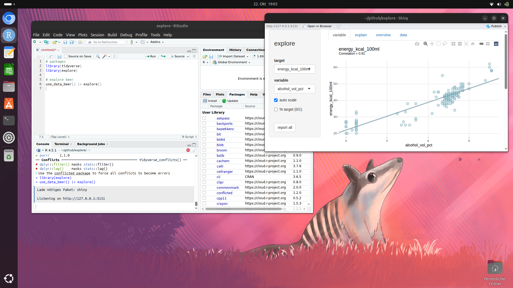Select the plotly lasso select tool
This screenshot has width=513, height=288.
(445, 44)
